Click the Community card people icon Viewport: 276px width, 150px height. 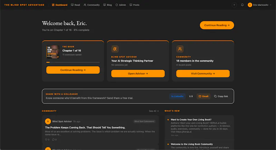tap(180, 49)
